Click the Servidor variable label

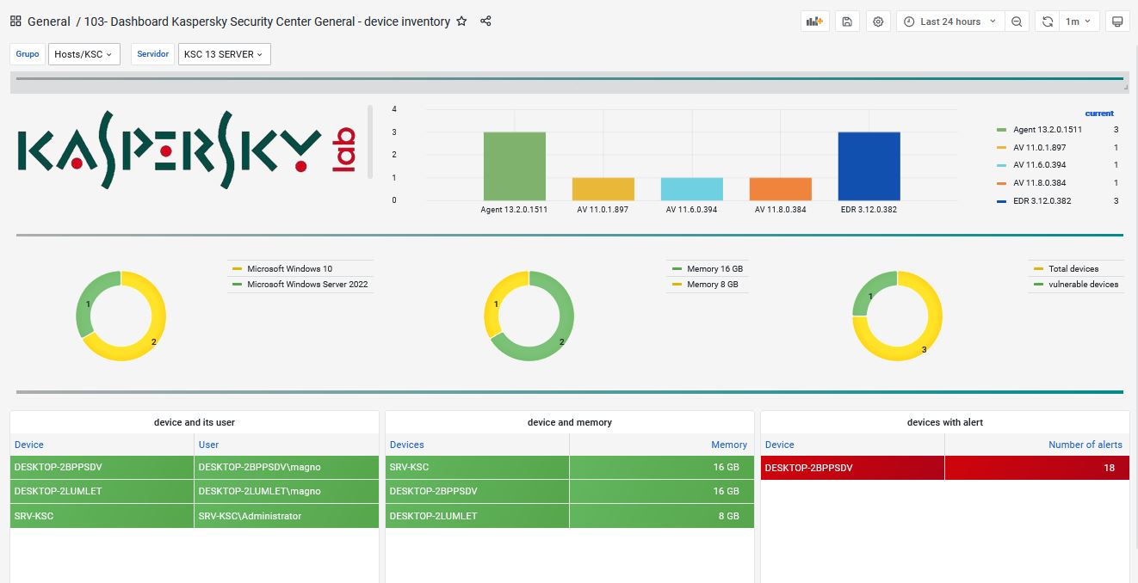[153, 54]
